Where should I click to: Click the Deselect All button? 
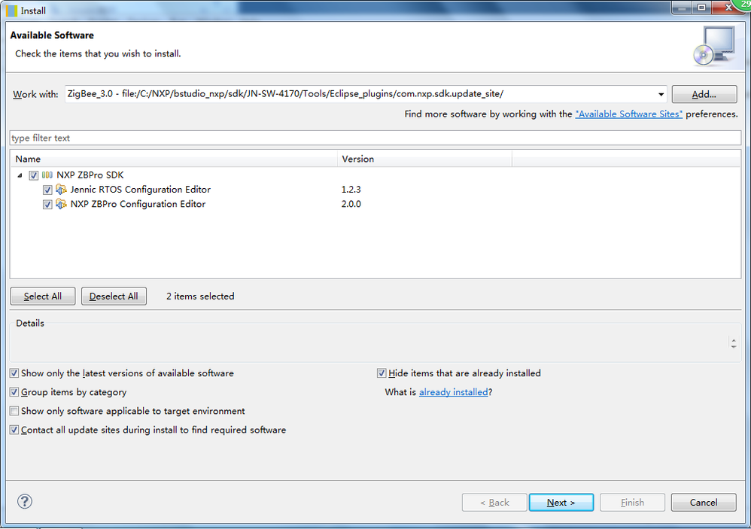(x=114, y=296)
